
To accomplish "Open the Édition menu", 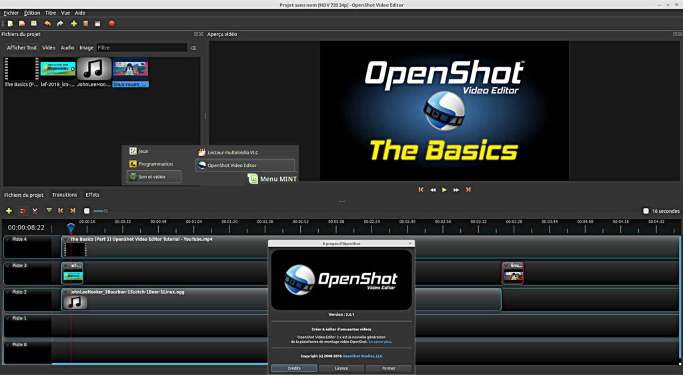I will click(32, 13).
